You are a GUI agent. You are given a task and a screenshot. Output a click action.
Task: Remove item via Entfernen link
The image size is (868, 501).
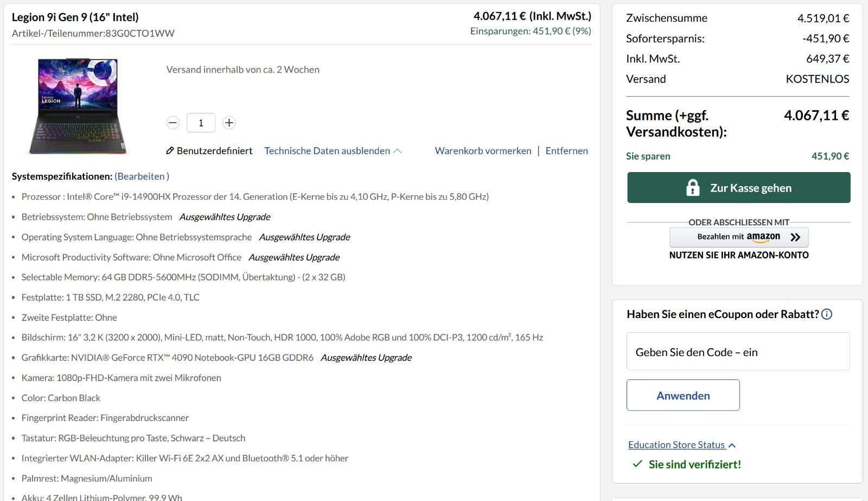click(566, 151)
